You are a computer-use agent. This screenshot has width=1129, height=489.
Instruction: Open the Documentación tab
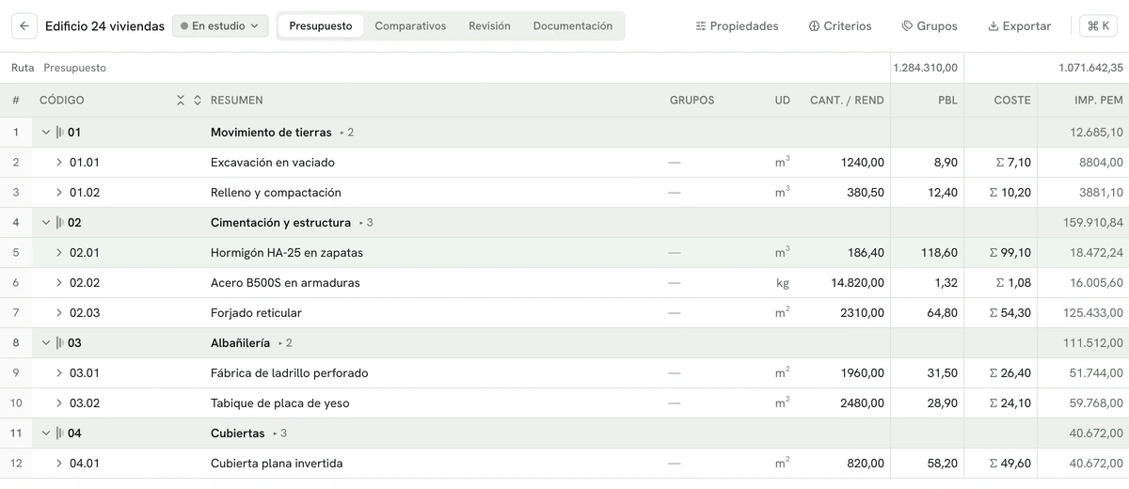click(573, 26)
